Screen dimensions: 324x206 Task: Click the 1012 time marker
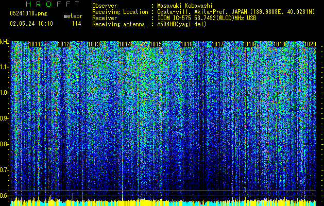pyautogui.click(x=63, y=44)
